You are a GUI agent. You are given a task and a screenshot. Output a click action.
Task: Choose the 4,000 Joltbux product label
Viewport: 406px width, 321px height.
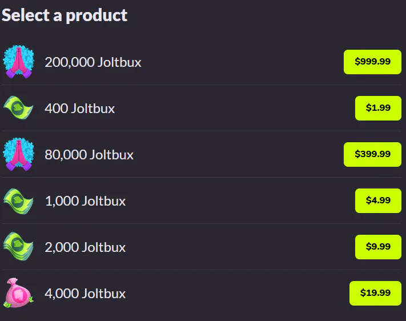coord(85,294)
